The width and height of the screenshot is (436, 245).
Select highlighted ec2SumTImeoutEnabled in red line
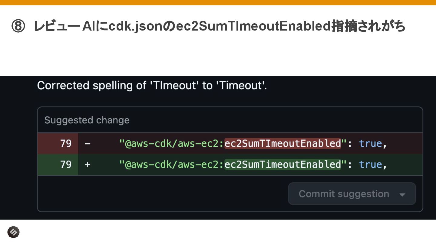[x=283, y=143]
